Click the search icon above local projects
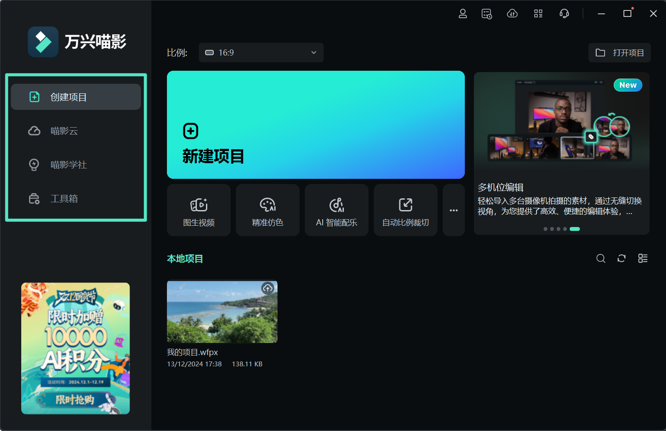The height and width of the screenshot is (431, 666). [x=601, y=258]
